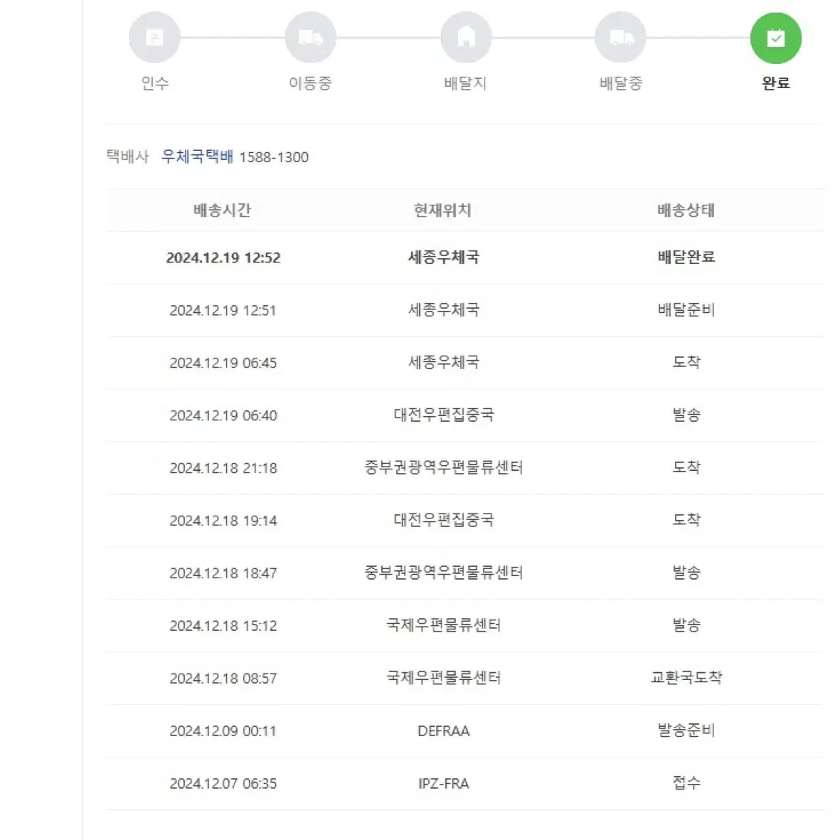Open the 우체국택배 courier link
The width and height of the screenshot is (840, 840).
tap(197, 156)
